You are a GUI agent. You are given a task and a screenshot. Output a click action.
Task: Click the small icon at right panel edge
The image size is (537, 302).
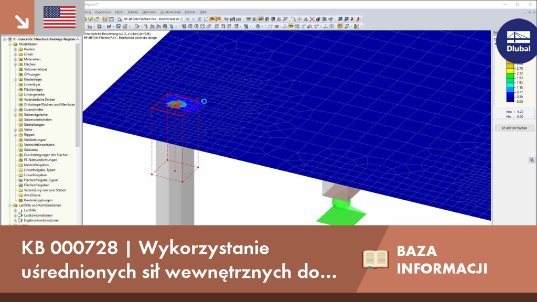tap(532, 160)
